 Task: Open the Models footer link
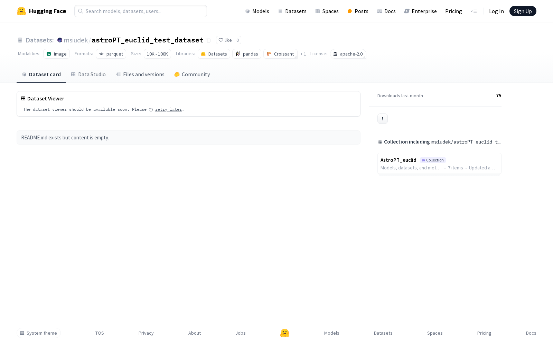(x=331, y=333)
